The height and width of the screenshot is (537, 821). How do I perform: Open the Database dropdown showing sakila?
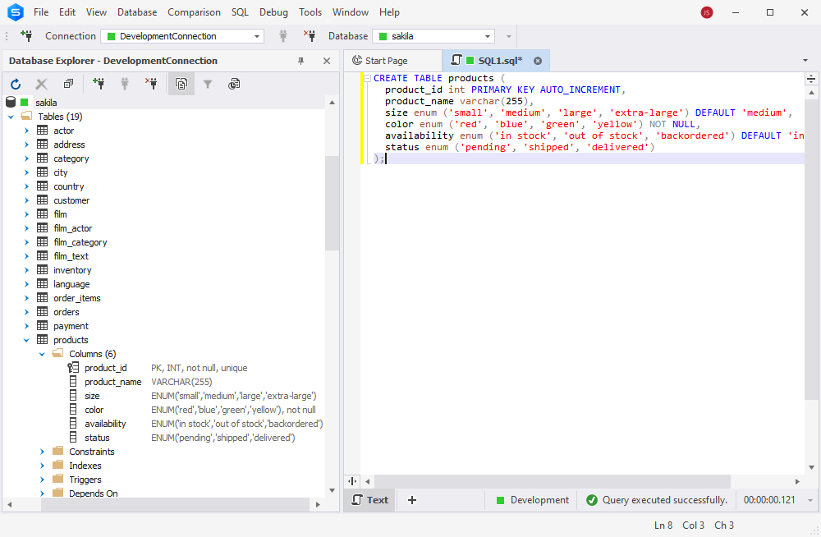click(433, 36)
